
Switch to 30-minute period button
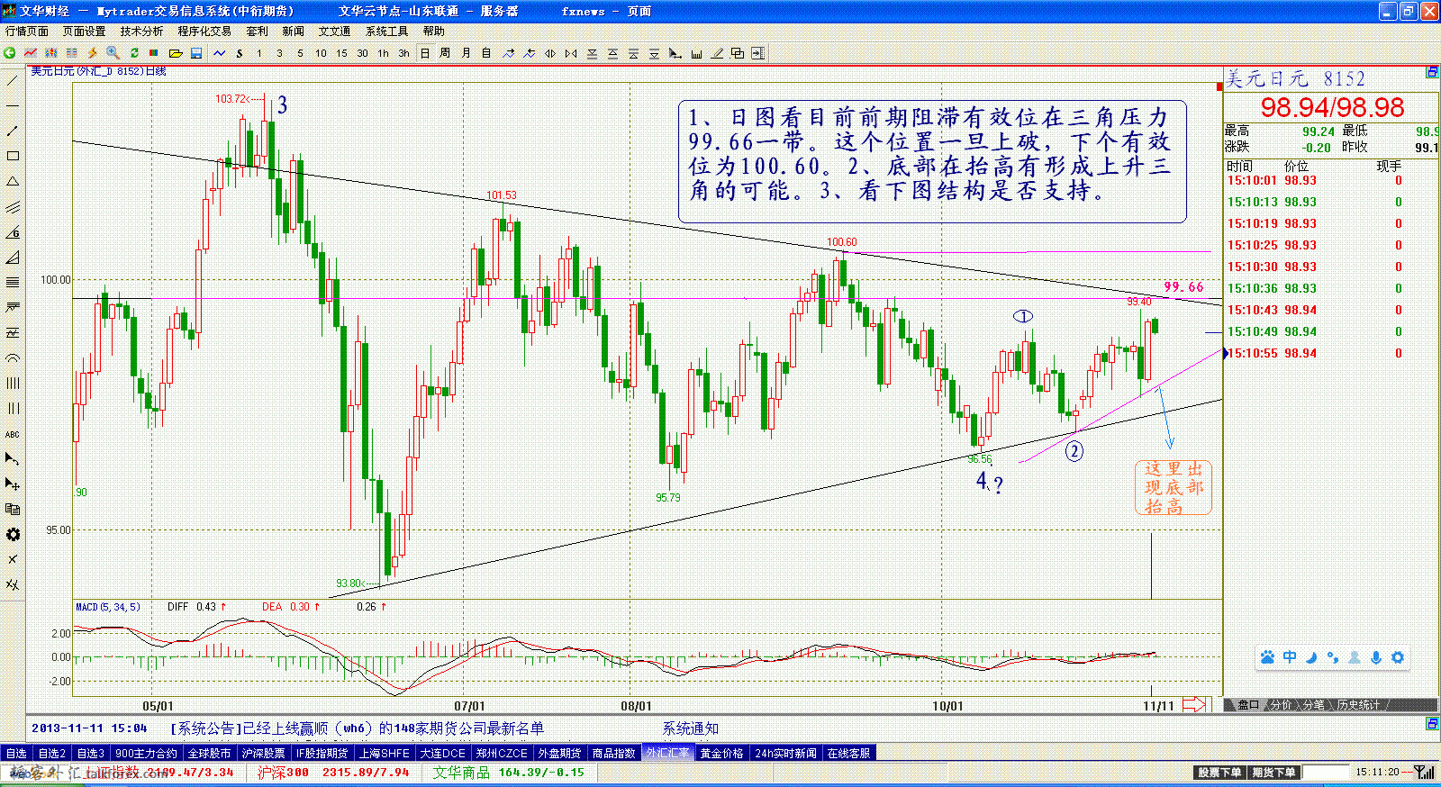coord(362,53)
